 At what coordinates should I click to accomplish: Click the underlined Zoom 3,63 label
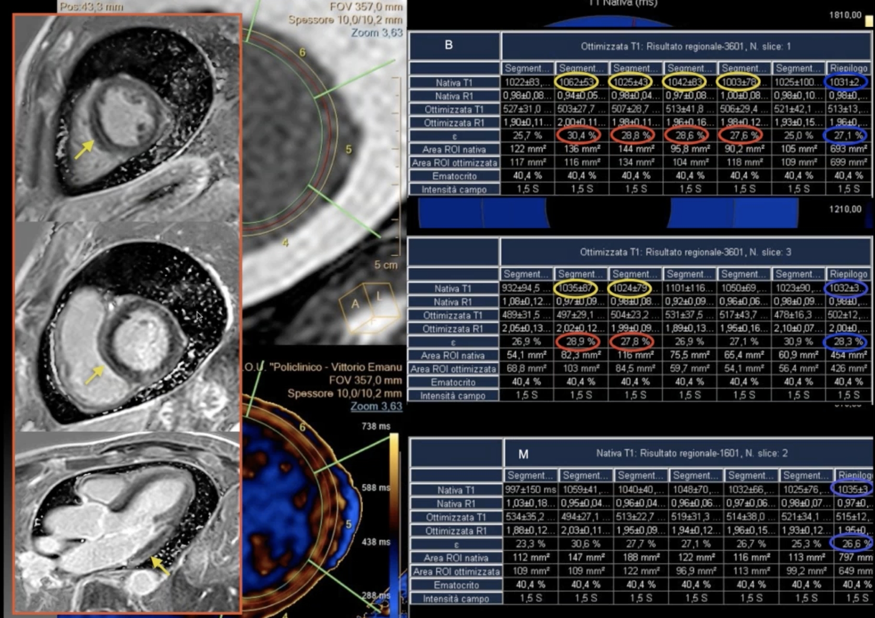point(376,406)
